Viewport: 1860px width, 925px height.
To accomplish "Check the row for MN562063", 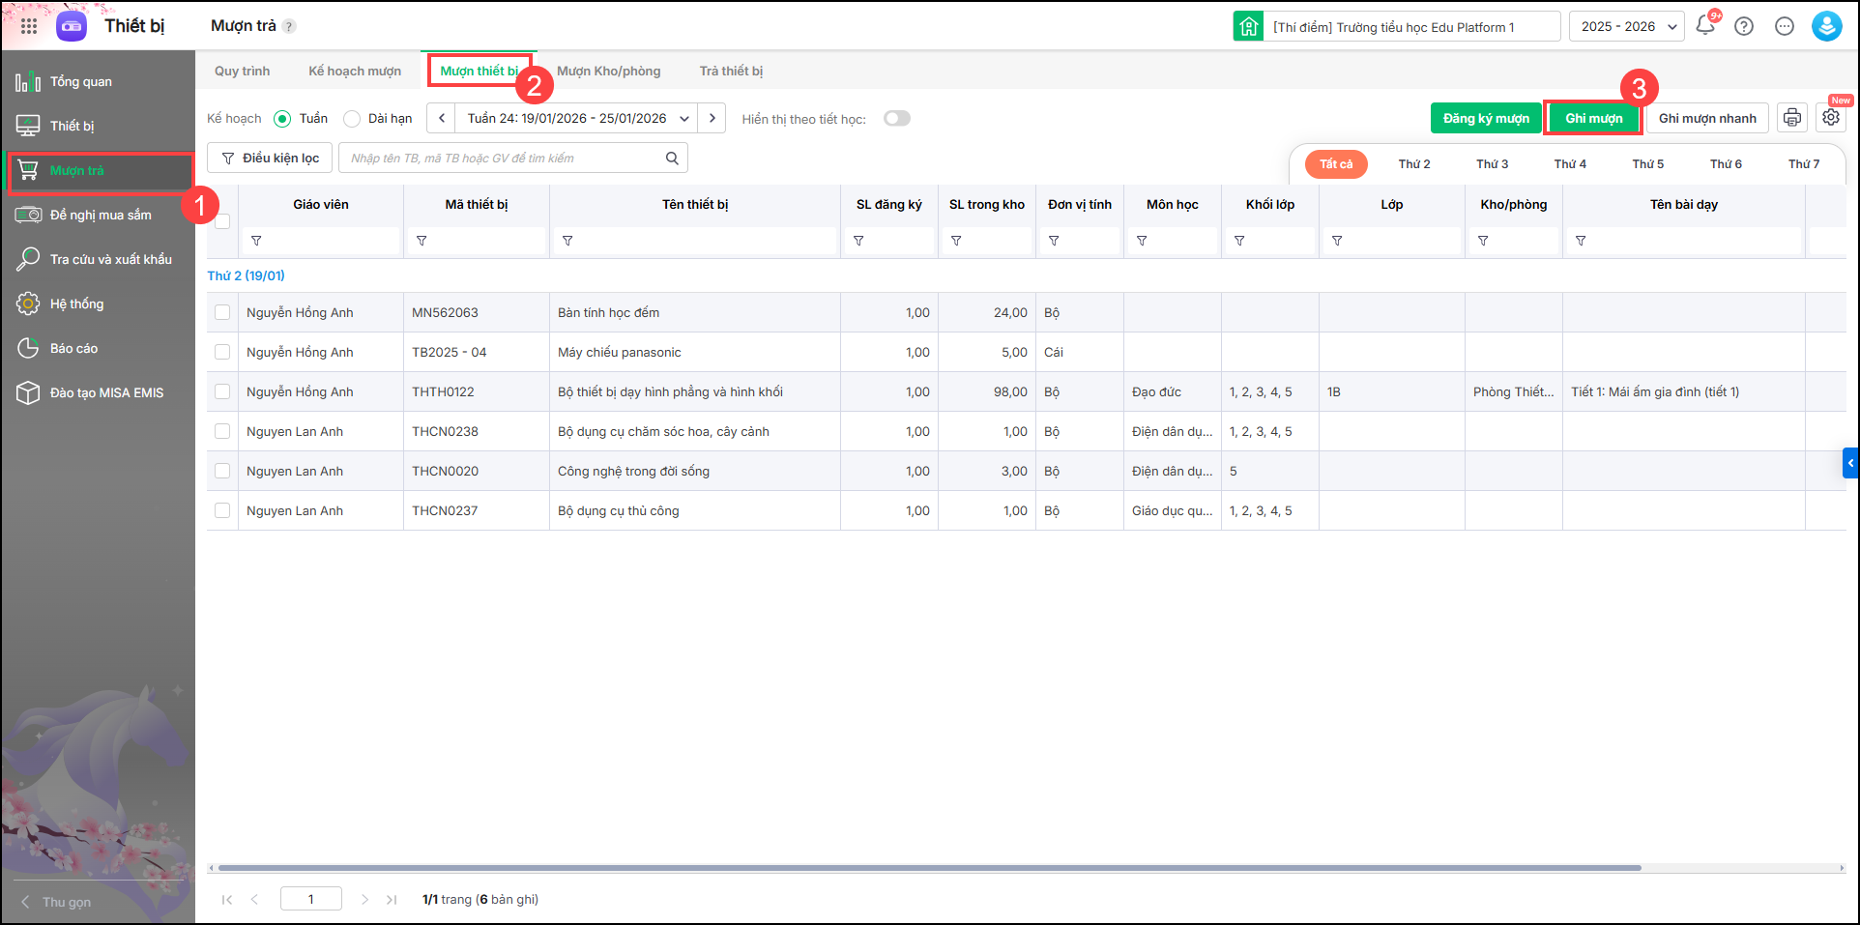I will (x=222, y=313).
